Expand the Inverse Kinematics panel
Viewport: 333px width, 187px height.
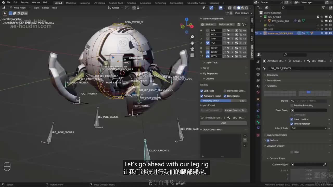[x=277, y=135]
